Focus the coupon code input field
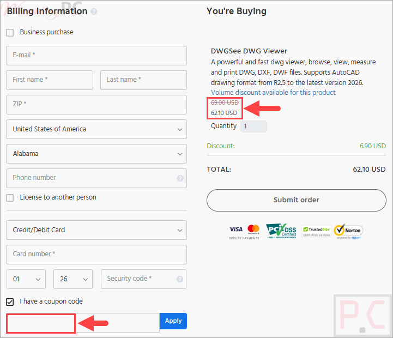The image size is (393, 338). [83, 323]
